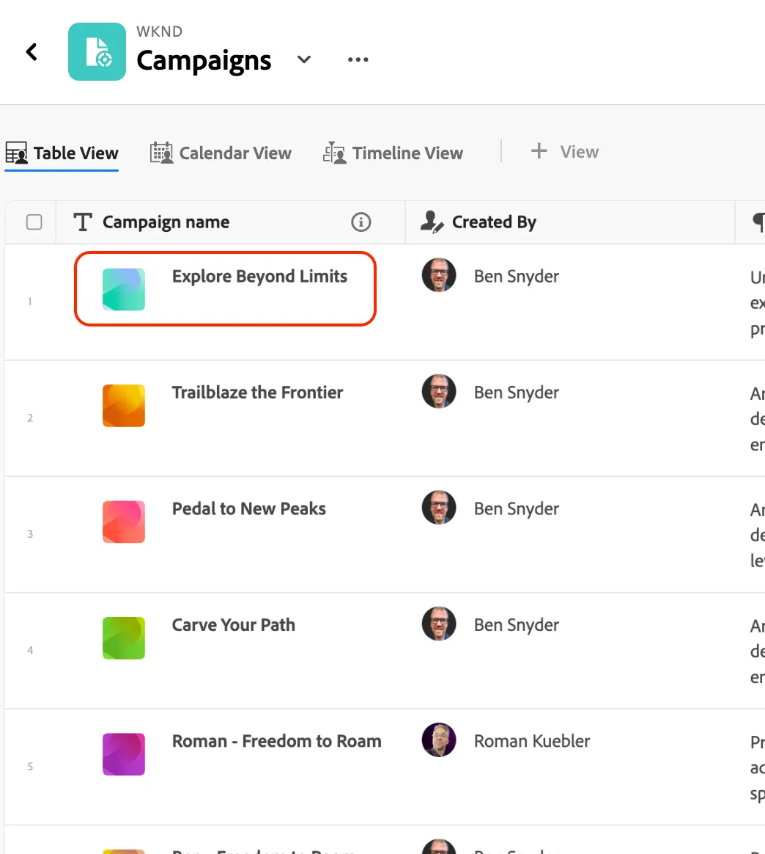The width and height of the screenshot is (765, 854).
Task: Click the orange Trailblaze the Frontier thumbnail
Action: [x=124, y=406]
